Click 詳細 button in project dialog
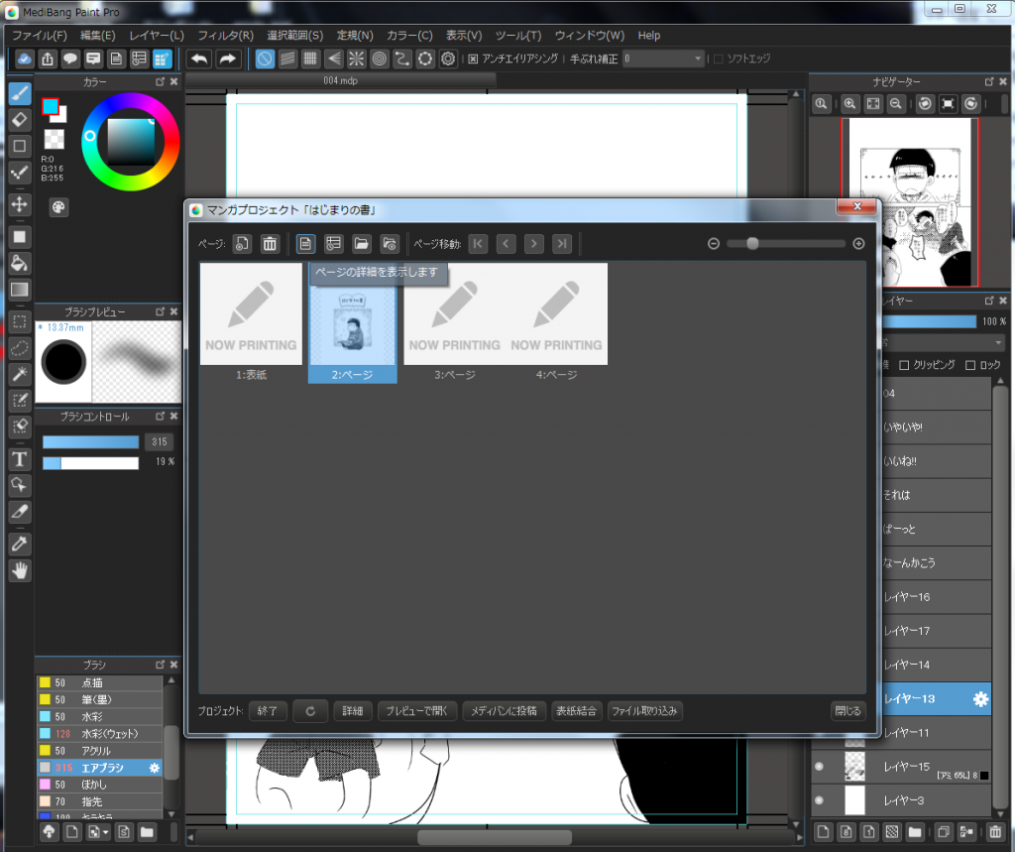Image resolution: width=1015 pixels, height=852 pixels. [353, 711]
